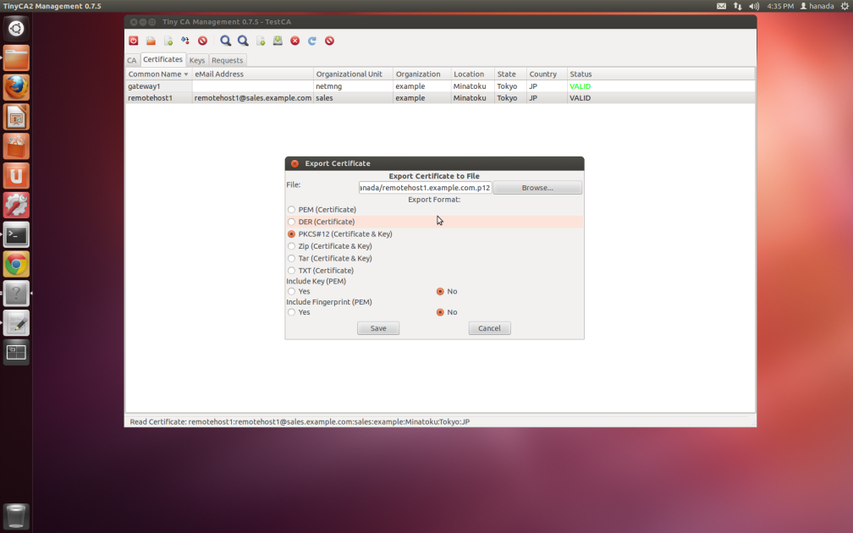Open the sound volume indicator menu
Image resolution: width=853 pixels, height=533 pixels.
pos(754,6)
